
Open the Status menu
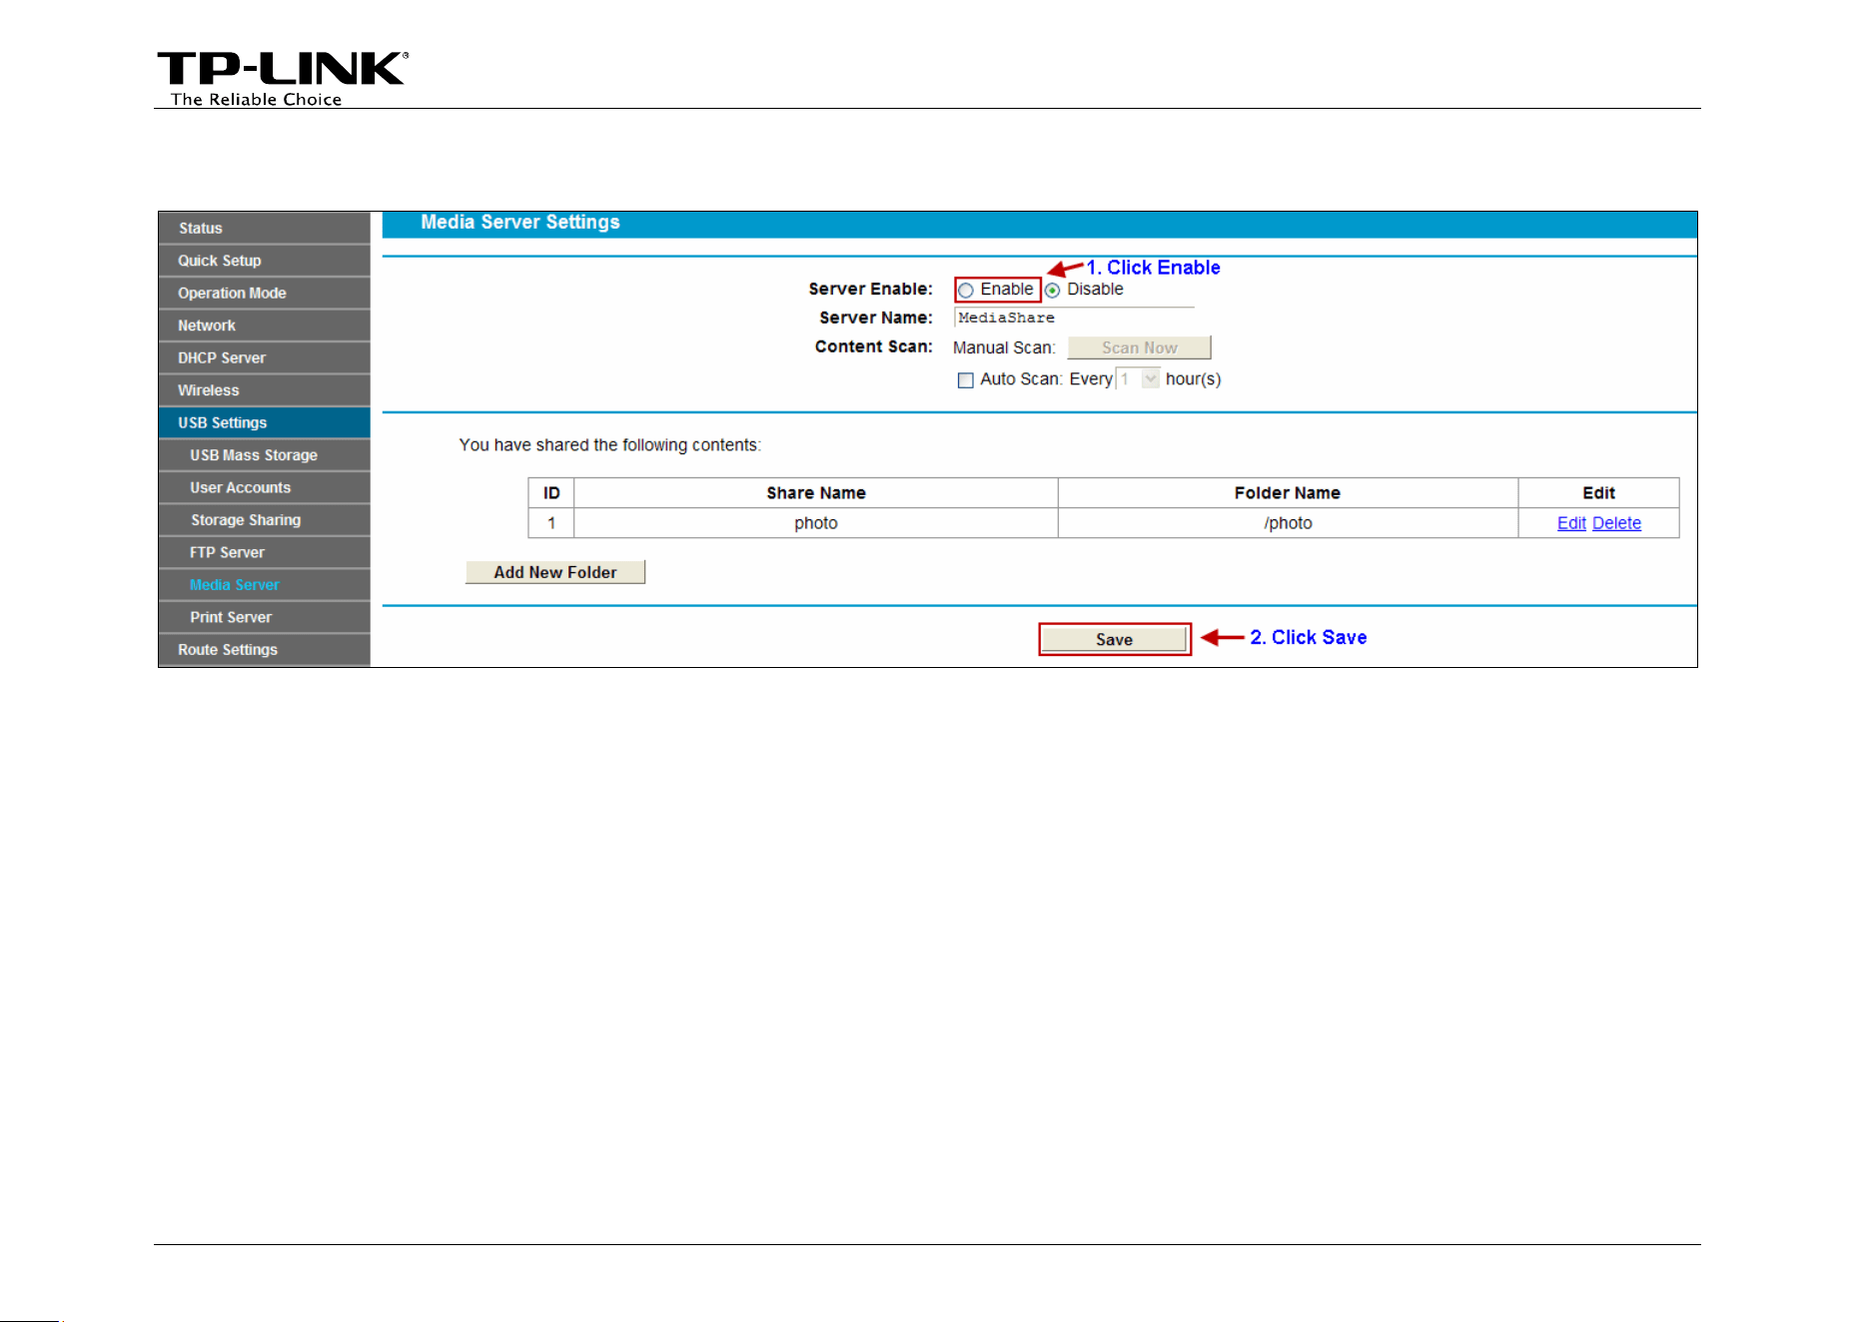[x=265, y=228]
